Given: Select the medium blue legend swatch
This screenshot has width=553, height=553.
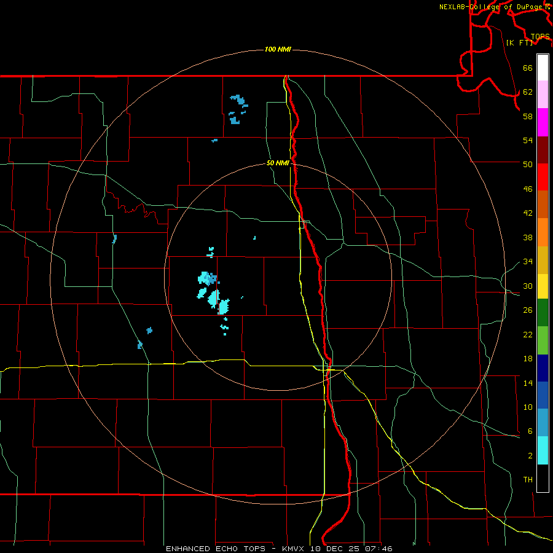Looking at the screenshot, I should 543,395.
